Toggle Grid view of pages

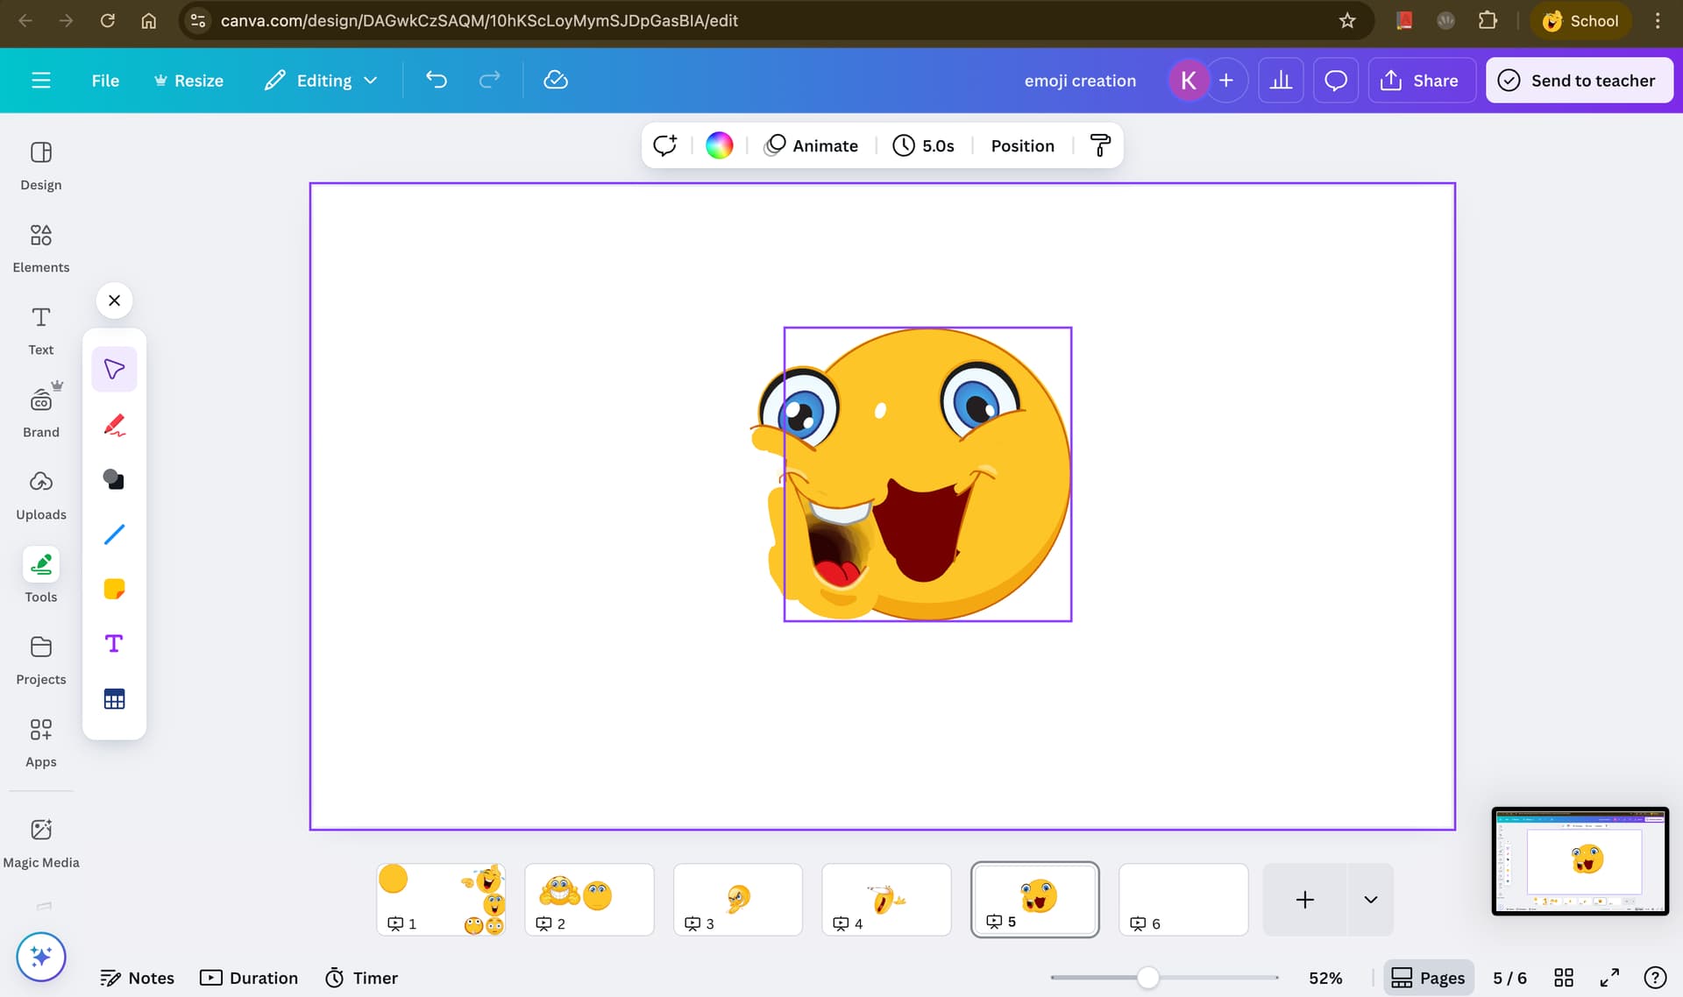tap(1564, 978)
